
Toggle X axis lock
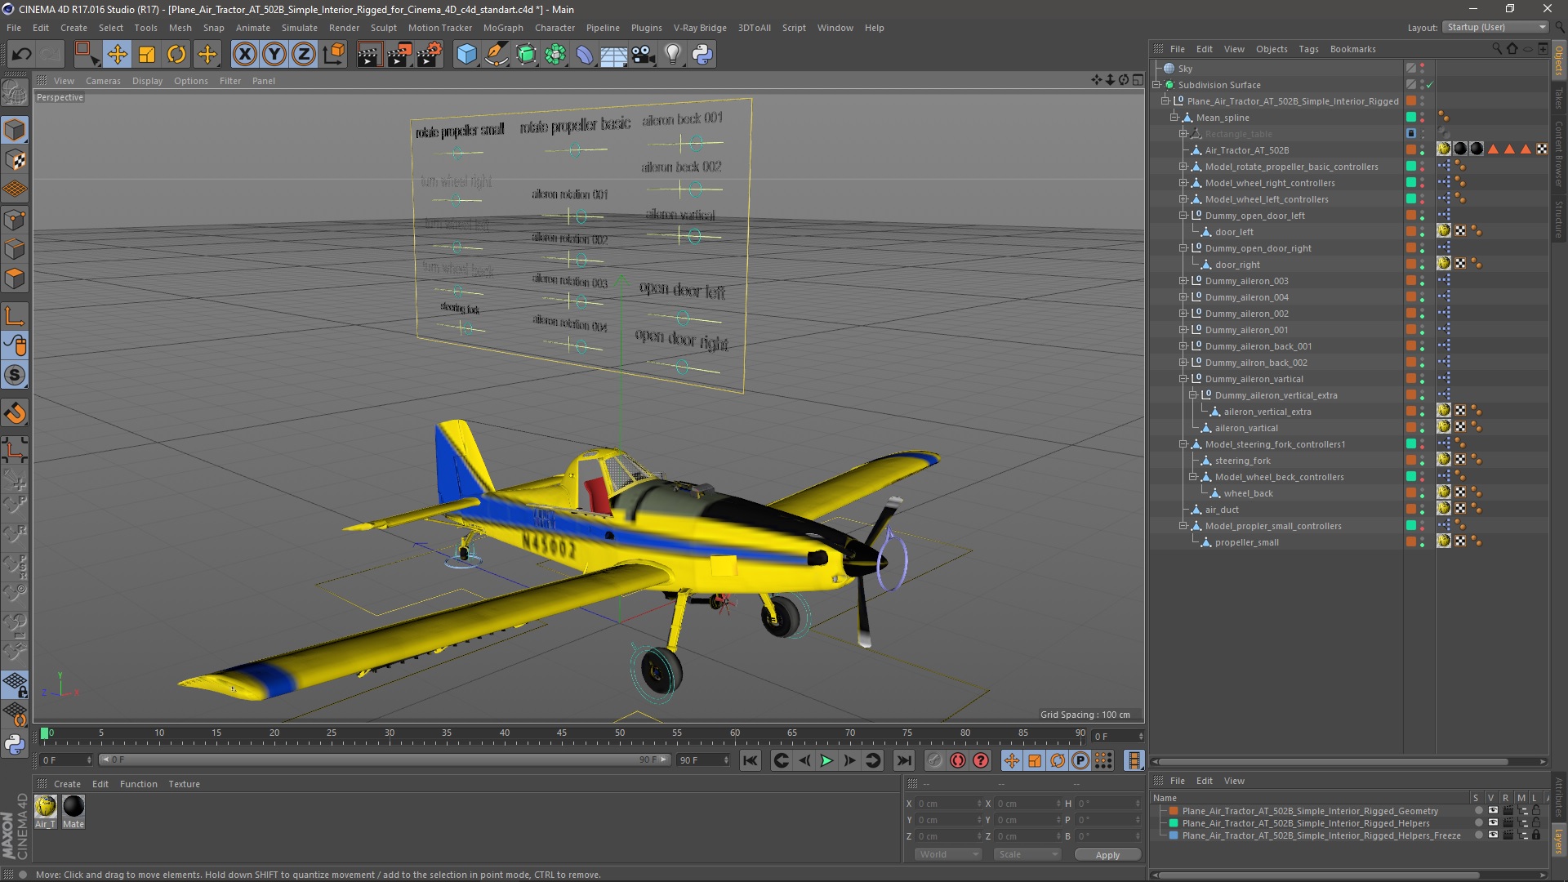click(x=244, y=55)
